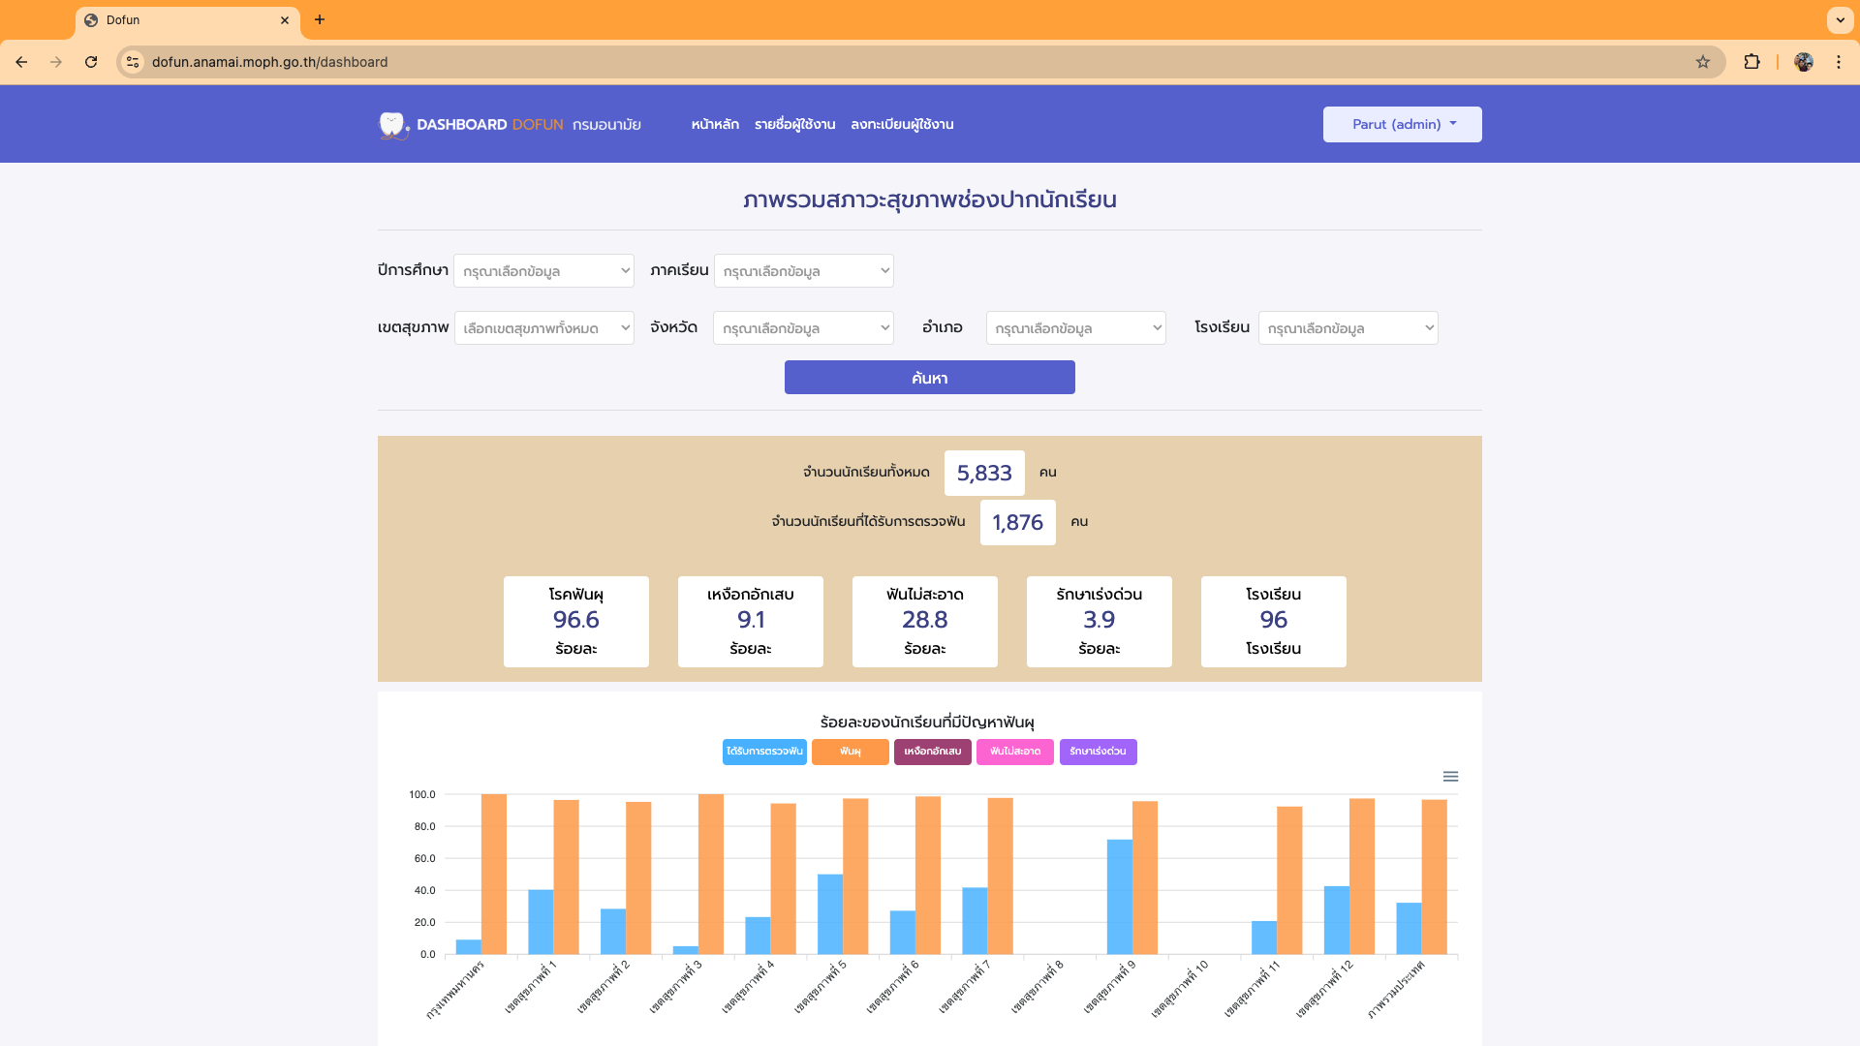View site information icon in address bar
Screen dimensions: 1860x1046
[x=133, y=62]
